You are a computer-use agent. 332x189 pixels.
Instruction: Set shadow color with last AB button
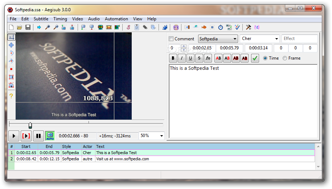tap(245, 58)
